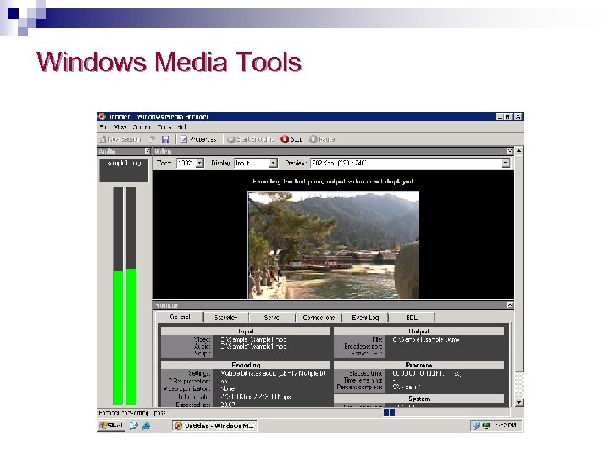Click the Input section header
This screenshot has width=610, height=458.
click(x=246, y=331)
